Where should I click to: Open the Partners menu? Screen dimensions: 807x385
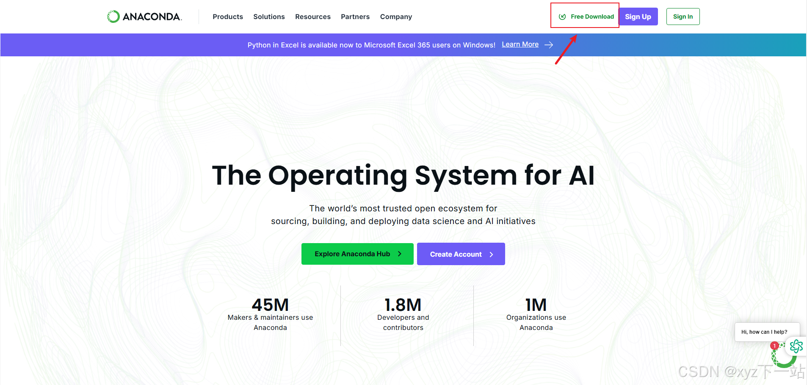pyautogui.click(x=355, y=17)
